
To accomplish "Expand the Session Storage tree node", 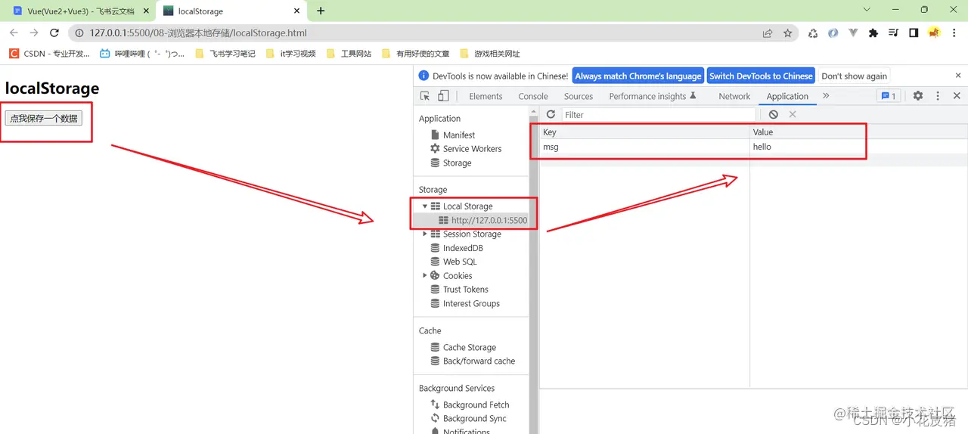I will pos(425,234).
